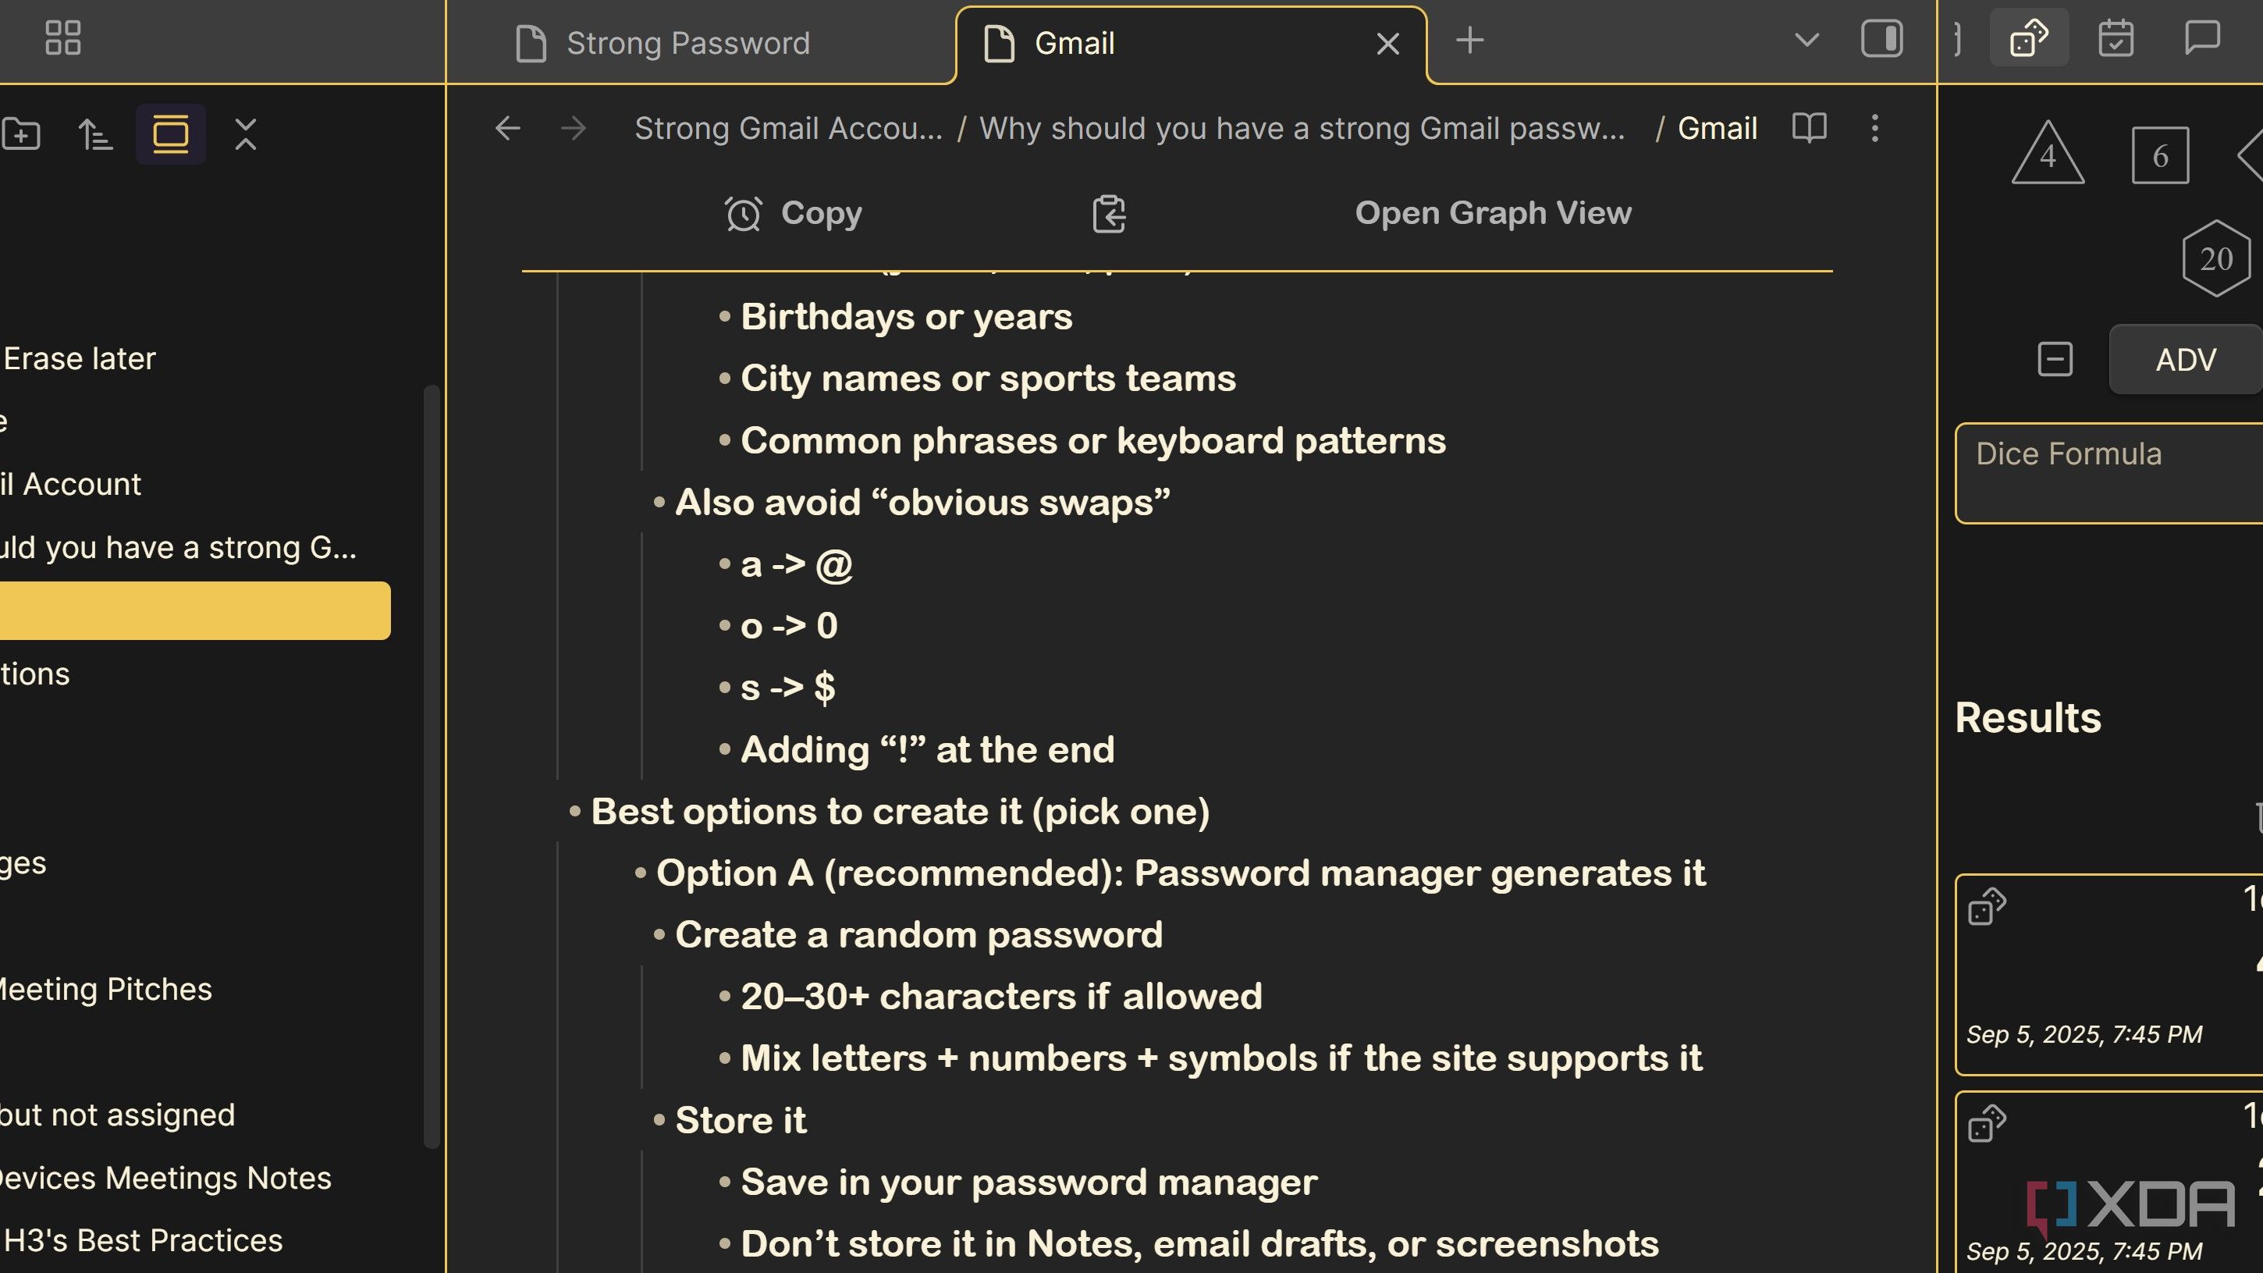Image resolution: width=2263 pixels, height=1273 pixels.
Task: Open the Erase later note
Action: [79, 358]
